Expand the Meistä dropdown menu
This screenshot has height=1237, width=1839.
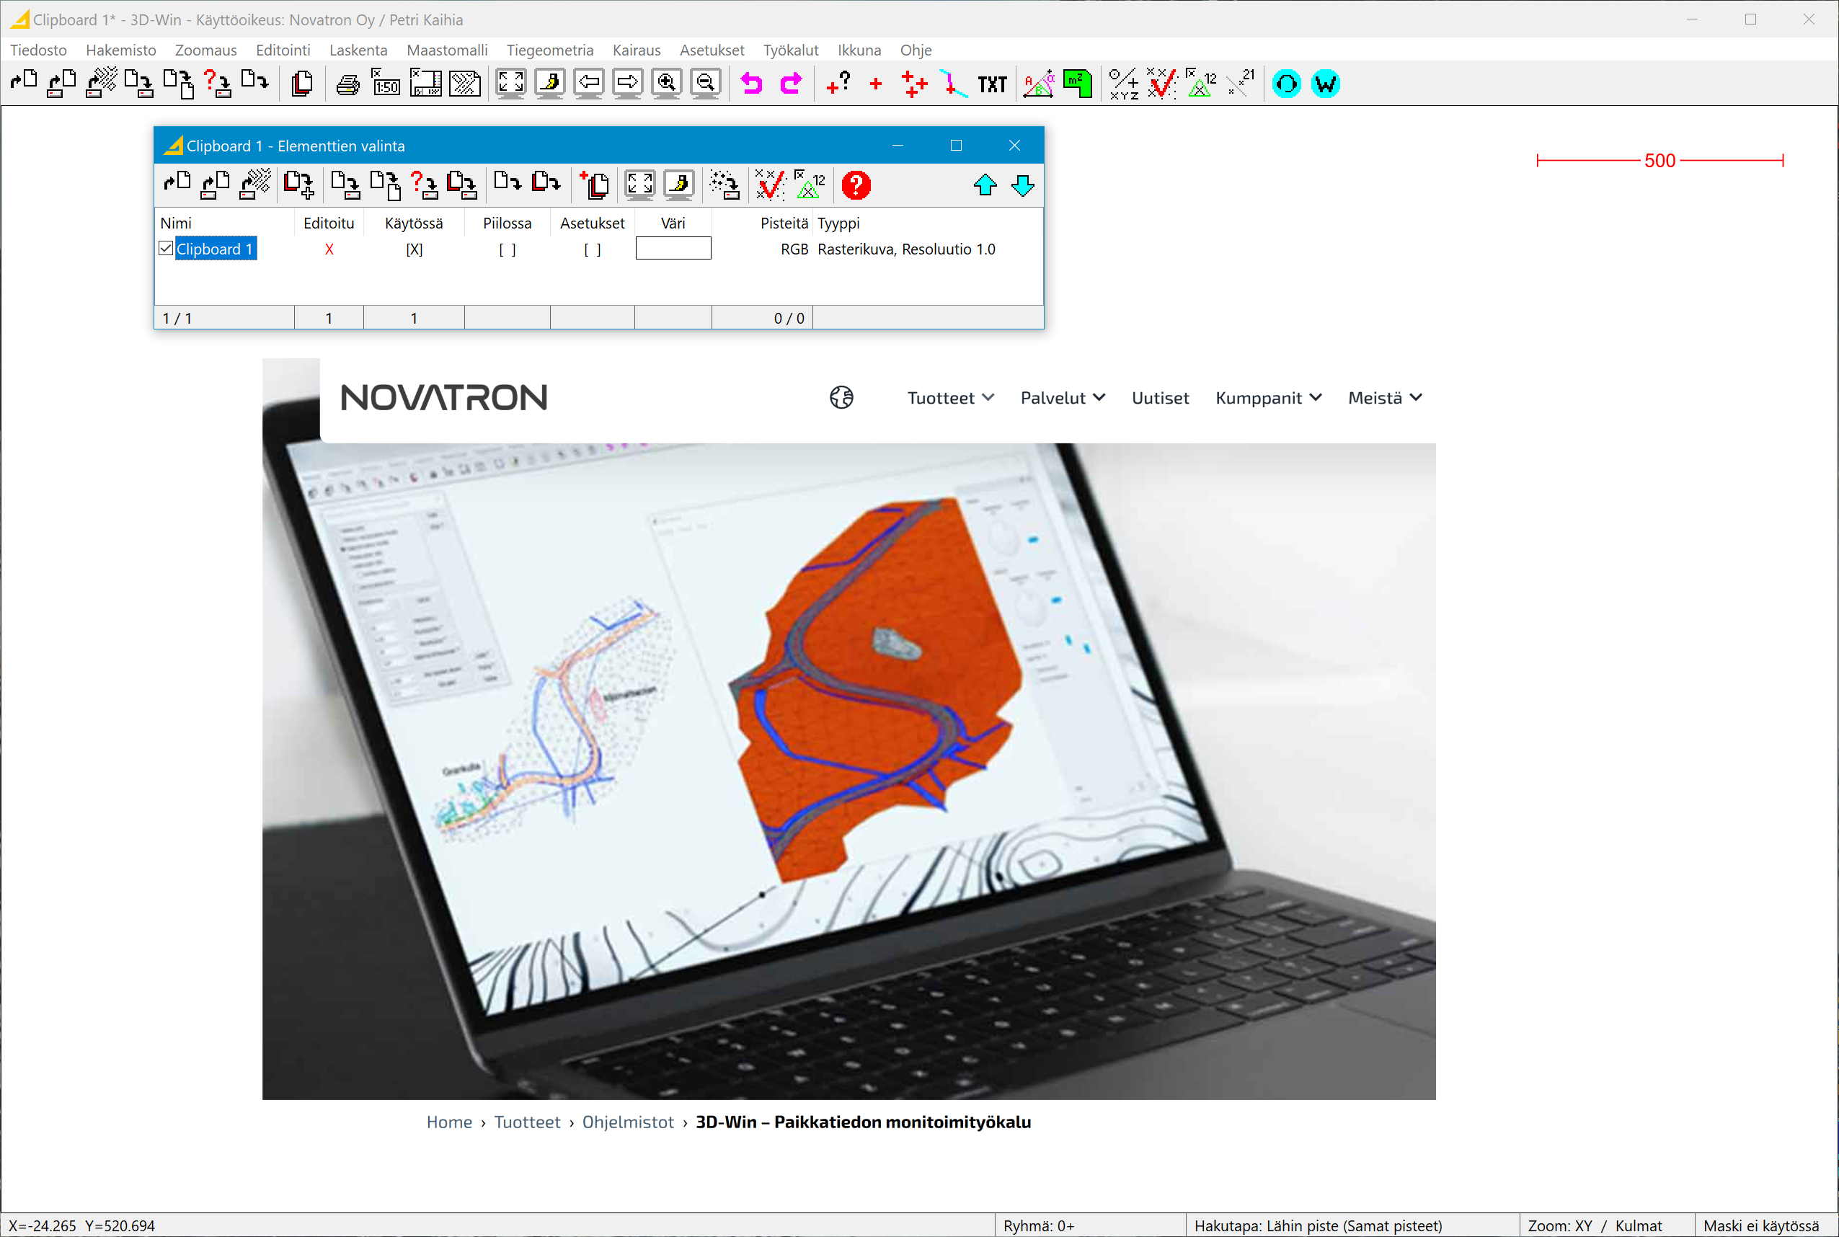(x=1385, y=398)
